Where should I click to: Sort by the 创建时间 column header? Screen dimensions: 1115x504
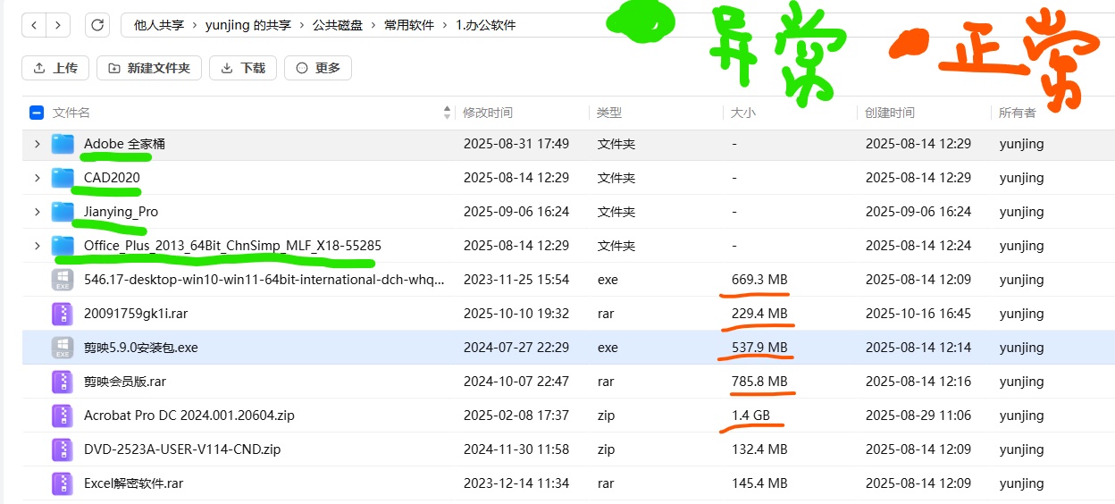pyautogui.click(x=890, y=113)
